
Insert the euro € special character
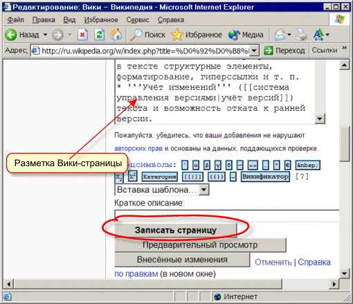coord(287,166)
